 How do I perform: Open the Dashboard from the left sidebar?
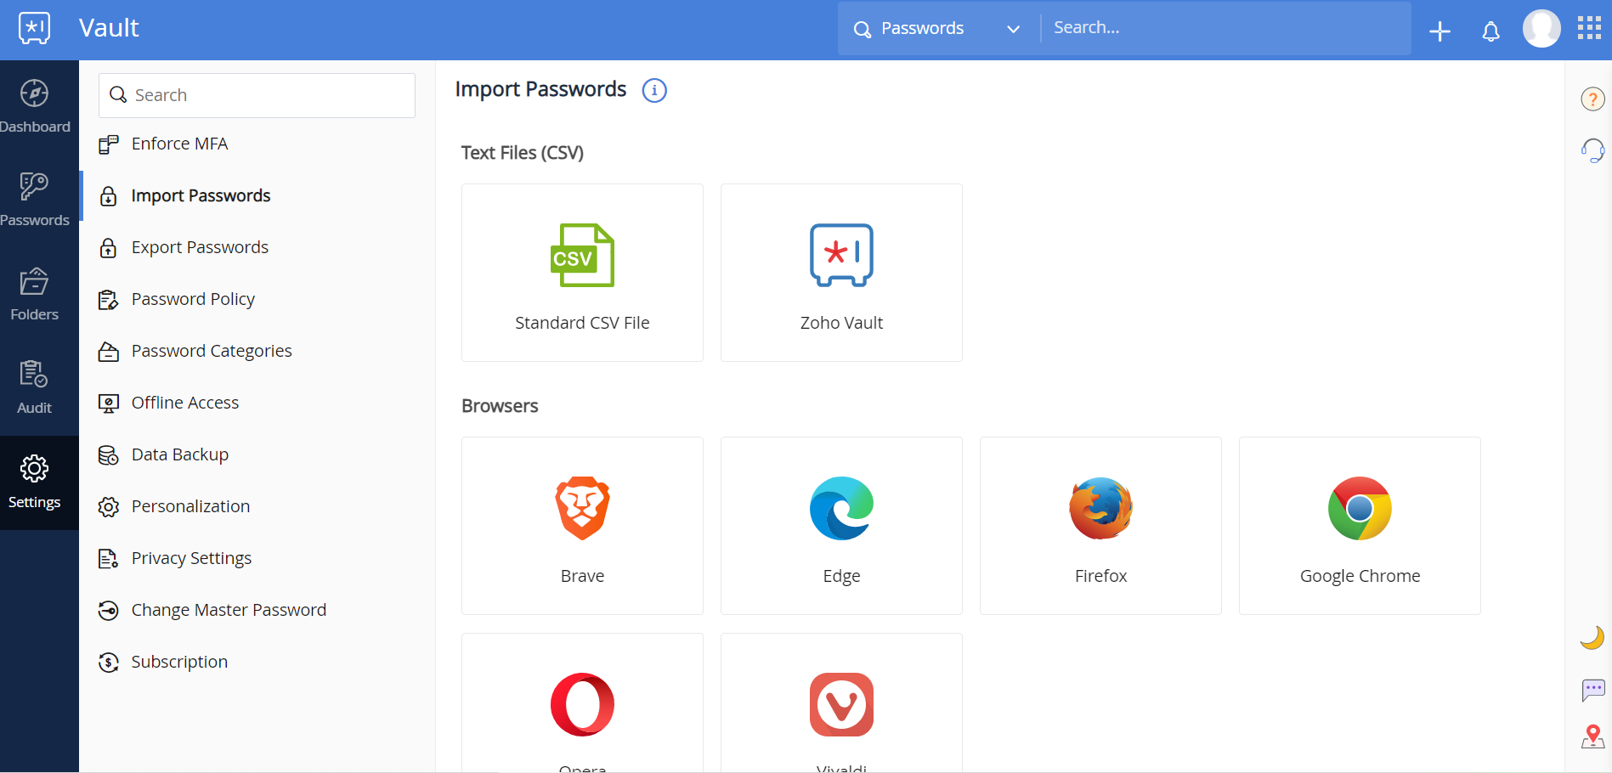pyautogui.click(x=34, y=102)
